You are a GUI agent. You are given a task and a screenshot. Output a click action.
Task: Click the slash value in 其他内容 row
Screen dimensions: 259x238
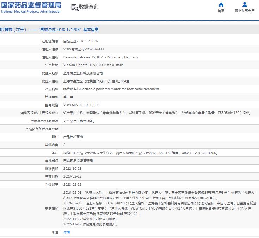pyautogui.click(x=64, y=145)
